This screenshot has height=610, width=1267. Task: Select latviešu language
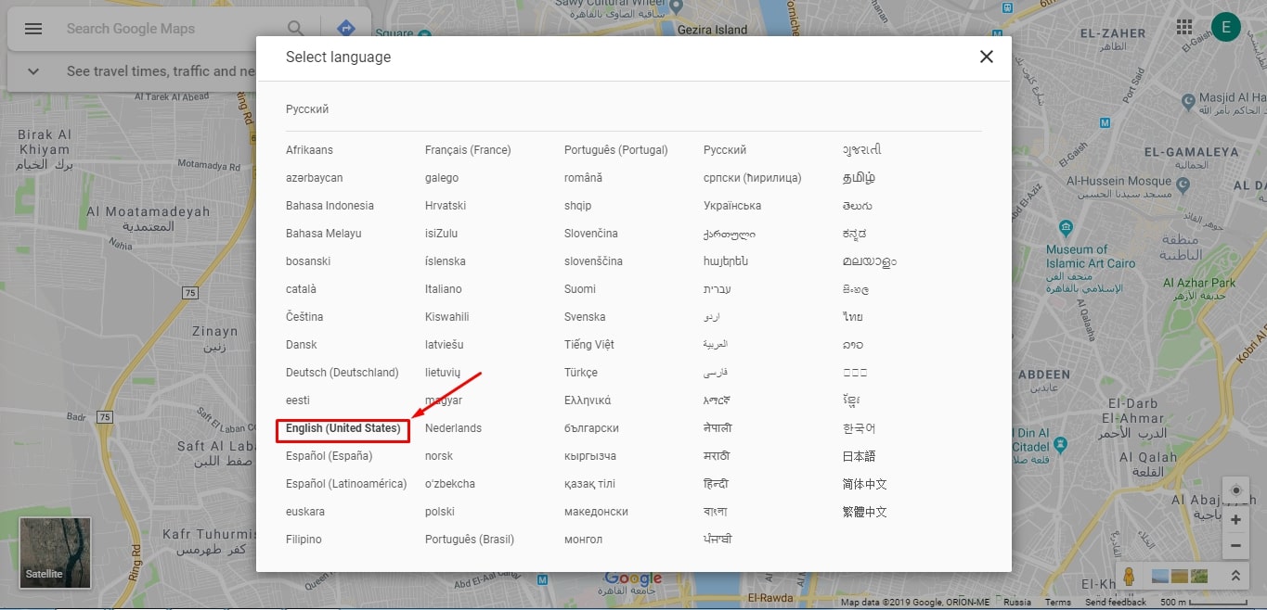point(446,345)
